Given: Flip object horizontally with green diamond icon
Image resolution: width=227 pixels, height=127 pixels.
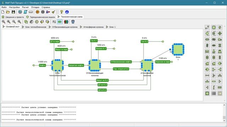Looking at the screenshot, I should 37,22.
